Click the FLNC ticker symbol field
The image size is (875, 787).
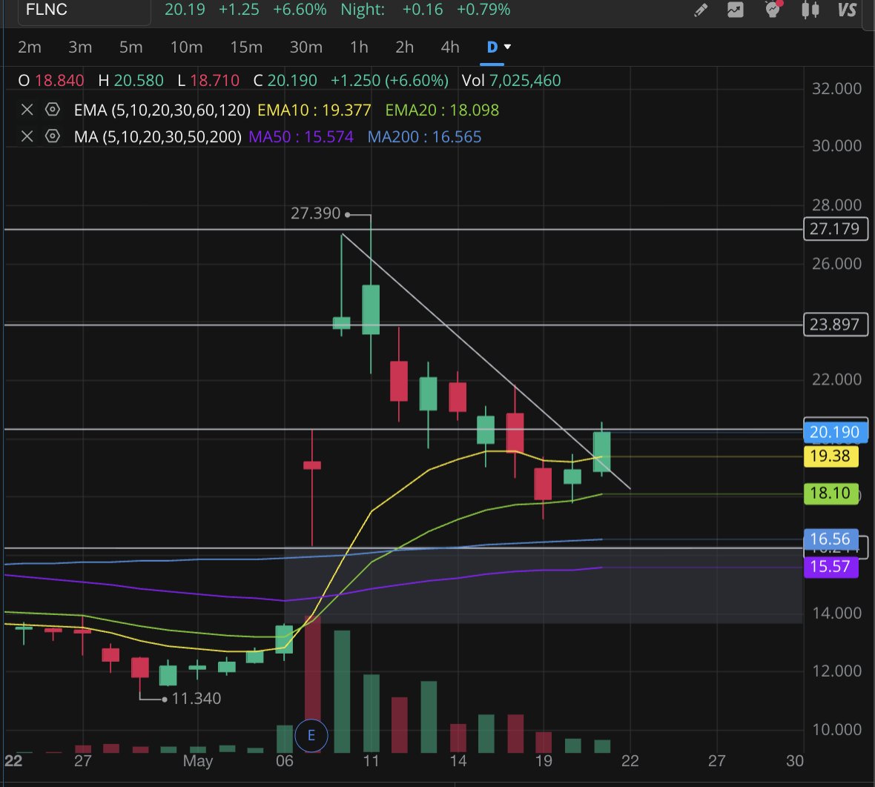click(84, 10)
